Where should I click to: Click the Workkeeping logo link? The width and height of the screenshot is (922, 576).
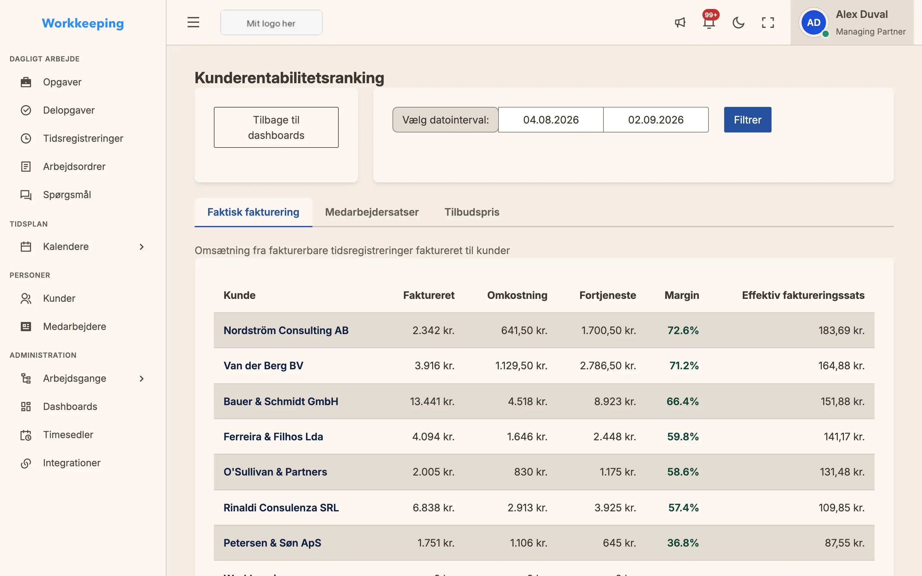tap(83, 23)
